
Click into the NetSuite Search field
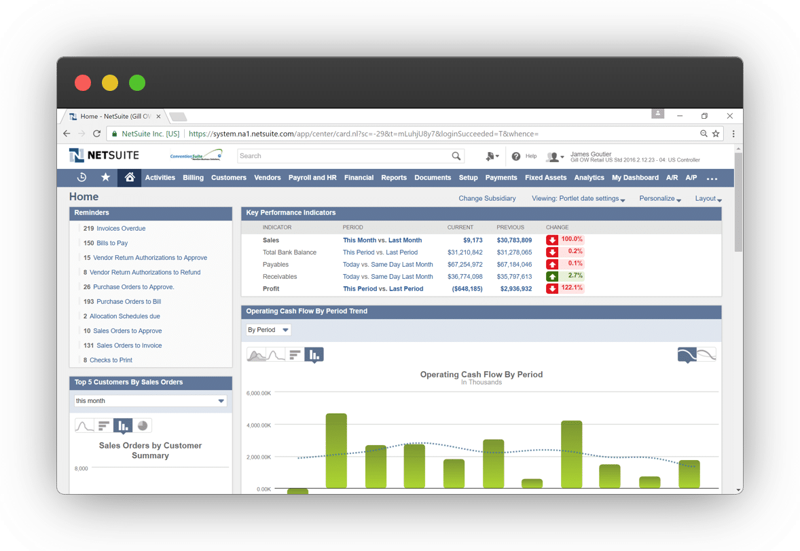[x=343, y=156]
